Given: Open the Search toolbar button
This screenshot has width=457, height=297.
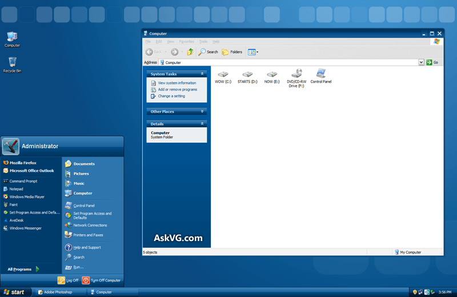Looking at the screenshot, I should pos(208,52).
